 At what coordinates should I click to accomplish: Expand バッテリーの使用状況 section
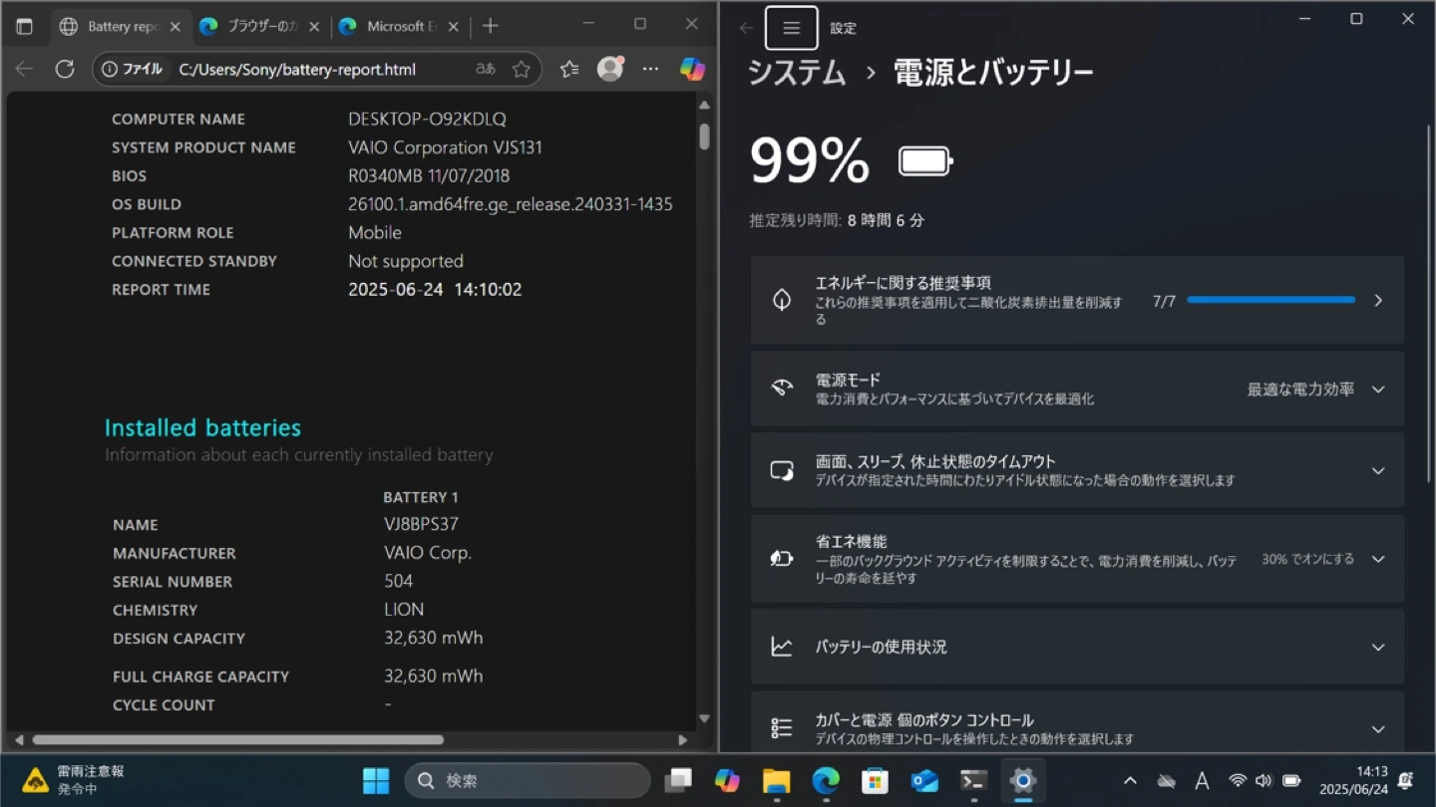point(1077,647)
